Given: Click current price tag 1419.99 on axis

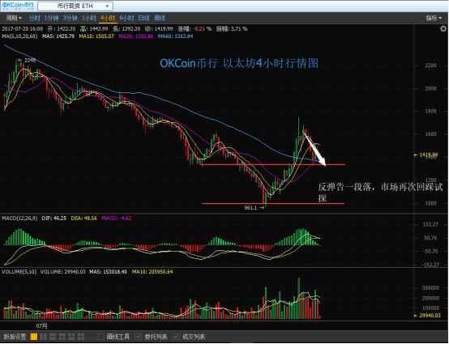Looking at the screenshot, I should [425, 155].
